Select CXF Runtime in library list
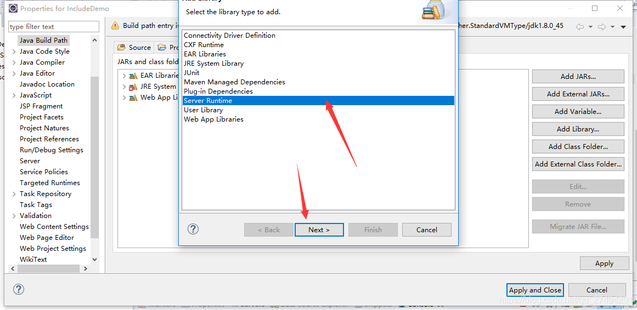This screenshot has height=310, width=637. tap(204, 44)
